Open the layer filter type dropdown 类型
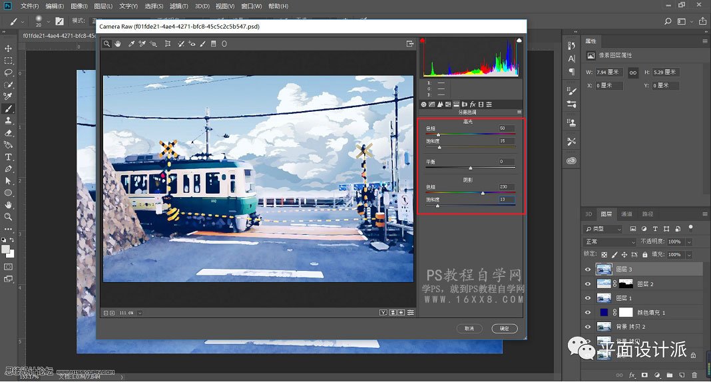This screenshot has height=382, width=711. (603, 229)
